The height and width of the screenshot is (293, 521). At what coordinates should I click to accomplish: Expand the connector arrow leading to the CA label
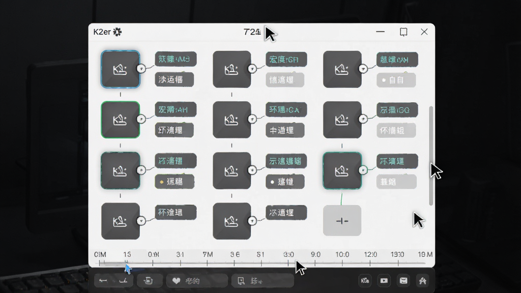pyautogui.click(x=252, y=119)
